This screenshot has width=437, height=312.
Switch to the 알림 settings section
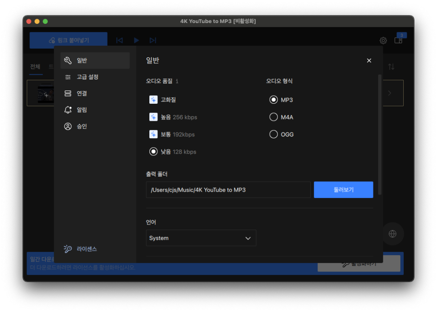82,110
